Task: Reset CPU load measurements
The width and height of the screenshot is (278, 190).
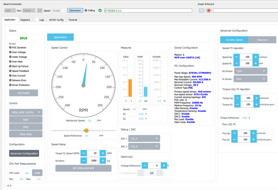Action: point(37,173)
